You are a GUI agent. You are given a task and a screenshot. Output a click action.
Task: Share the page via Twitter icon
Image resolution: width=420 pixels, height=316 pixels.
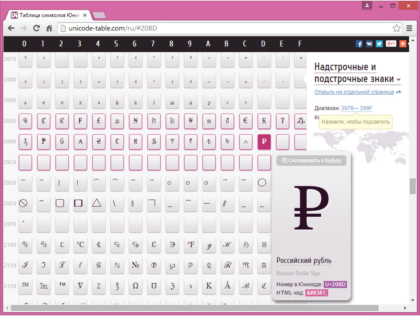[379, 44]
